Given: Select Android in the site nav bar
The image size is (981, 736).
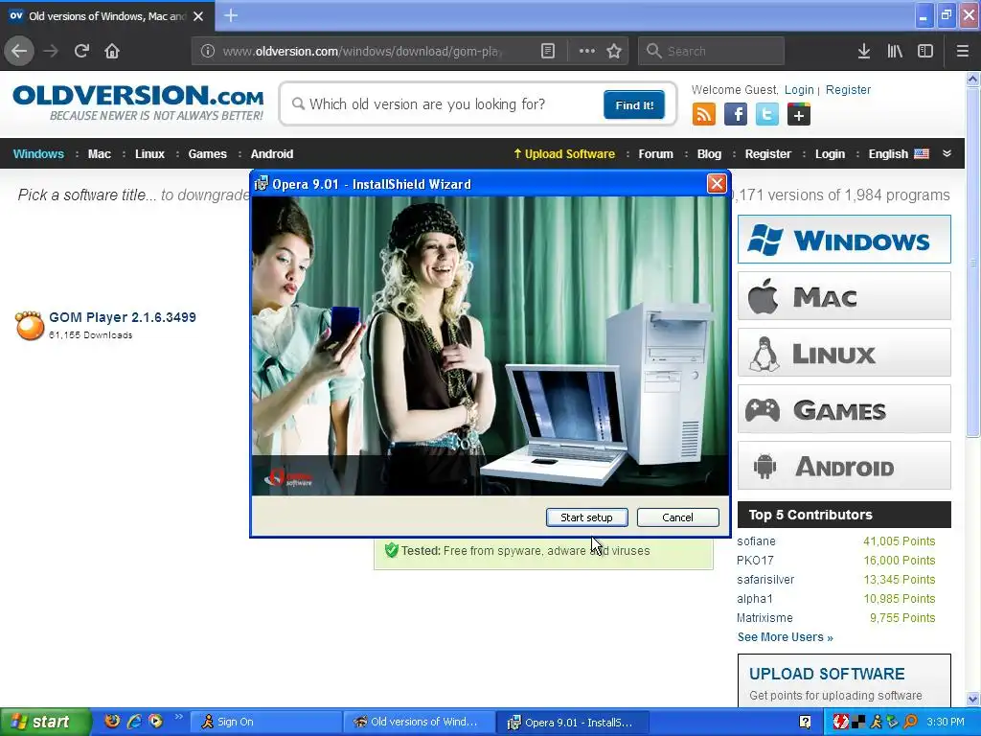Looking at the screenshot, I should pyautogui.click(x=271, y=154).
